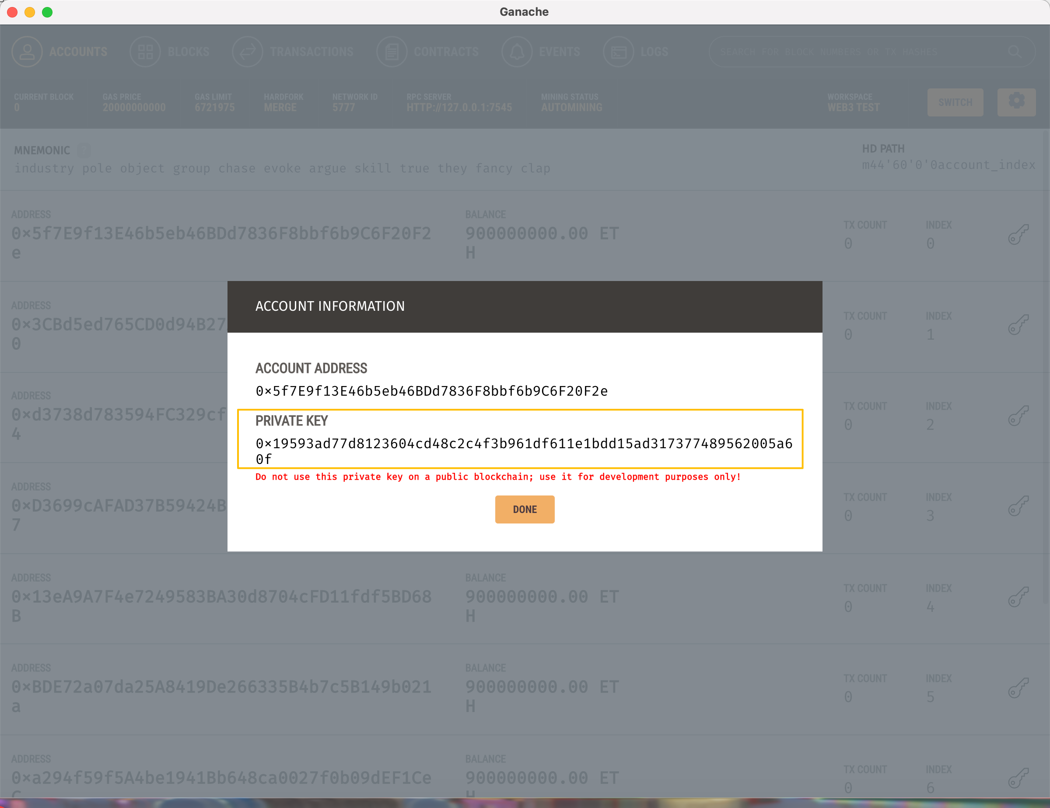Click key icon for index 2 account
Screen dimensions: 1050x808
point(1018,415)
